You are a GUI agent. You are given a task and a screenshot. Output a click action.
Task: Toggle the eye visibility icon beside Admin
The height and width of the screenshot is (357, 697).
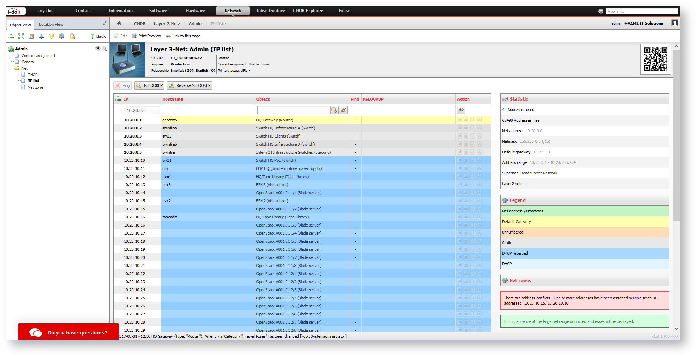pos(98,49)
